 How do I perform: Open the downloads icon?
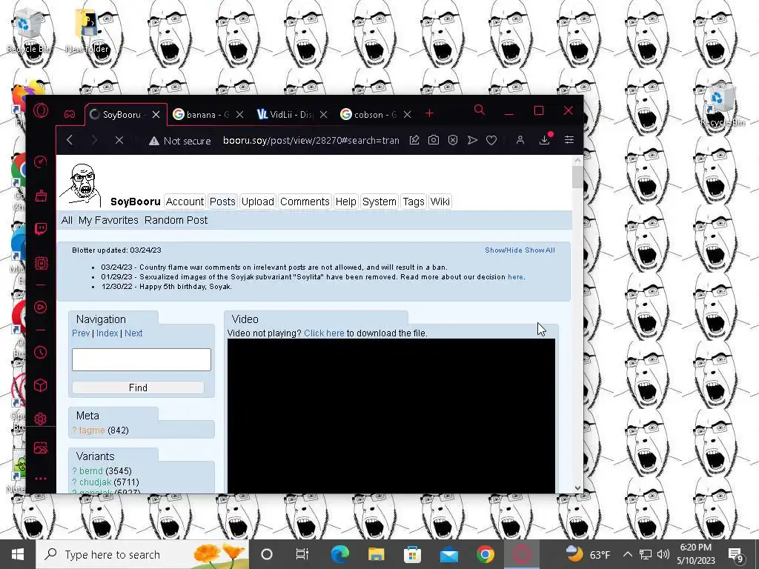[x=545, y=140]
